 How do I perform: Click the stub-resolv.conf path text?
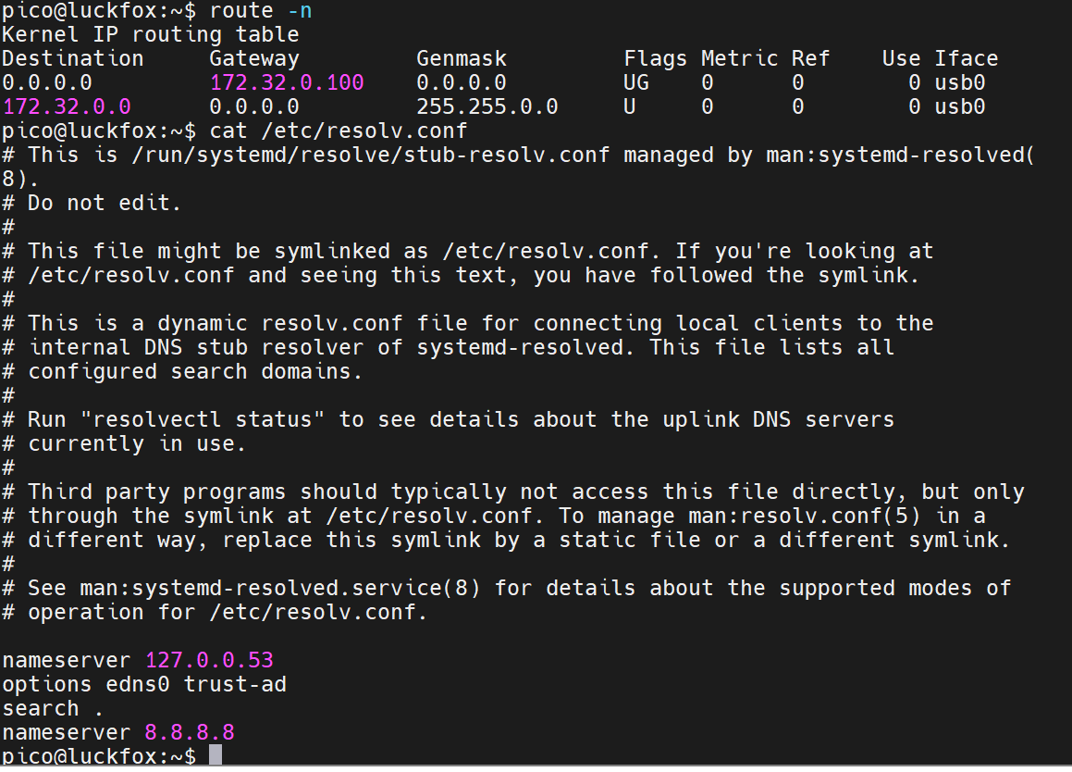371,156
